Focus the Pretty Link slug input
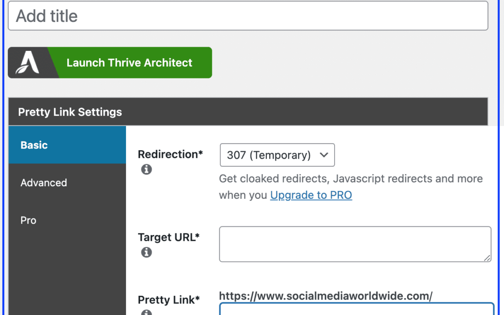 tap(357, 309)
